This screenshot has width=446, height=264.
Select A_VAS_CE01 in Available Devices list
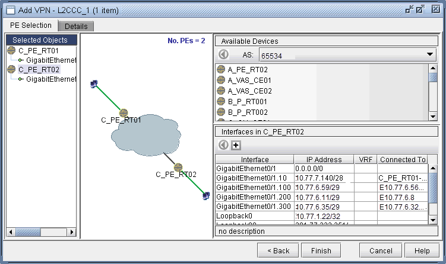249,80
